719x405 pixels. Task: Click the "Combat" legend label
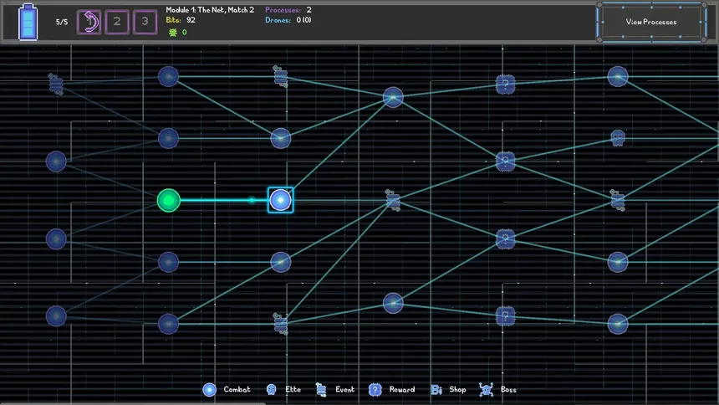(x=237, y=389)
